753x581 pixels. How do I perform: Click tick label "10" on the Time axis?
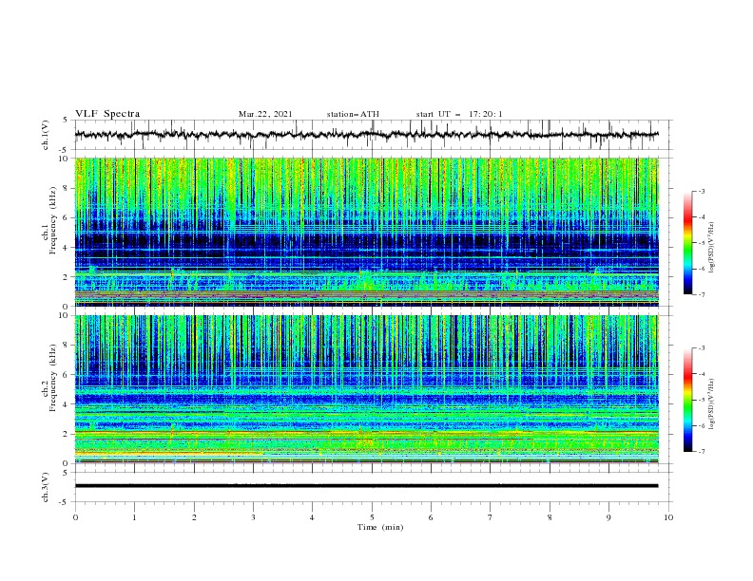(668, 517)
